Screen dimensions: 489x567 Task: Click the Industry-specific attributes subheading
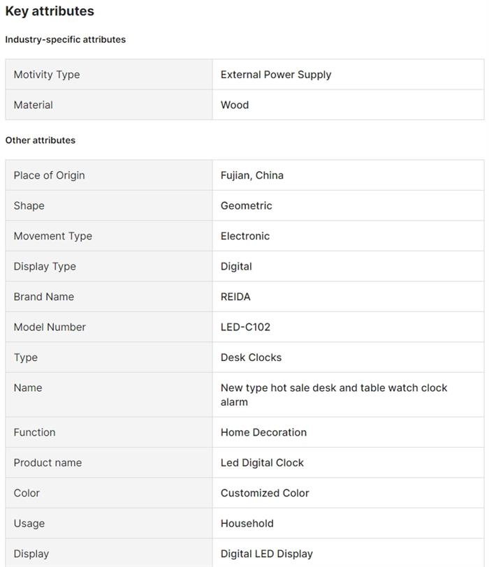[x=66, y=40]
